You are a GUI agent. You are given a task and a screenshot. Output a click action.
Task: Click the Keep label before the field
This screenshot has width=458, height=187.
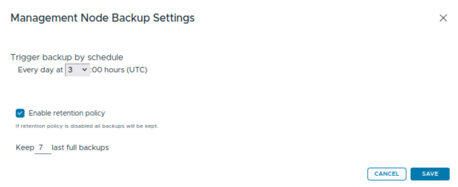(24, 148)
